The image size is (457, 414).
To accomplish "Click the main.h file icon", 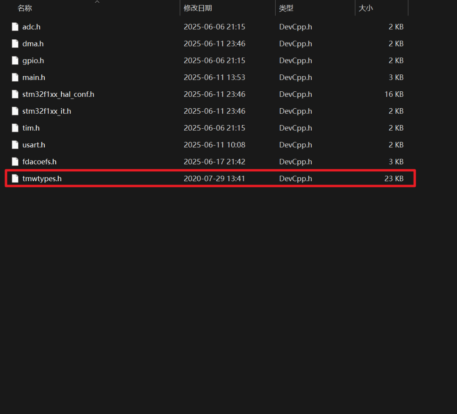I will [15, 78].
